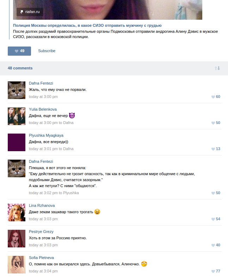Like Lina Rzhanova's comment heart with 54
The height and width of the screenshot is (277, 228).
tap(216, 219)
